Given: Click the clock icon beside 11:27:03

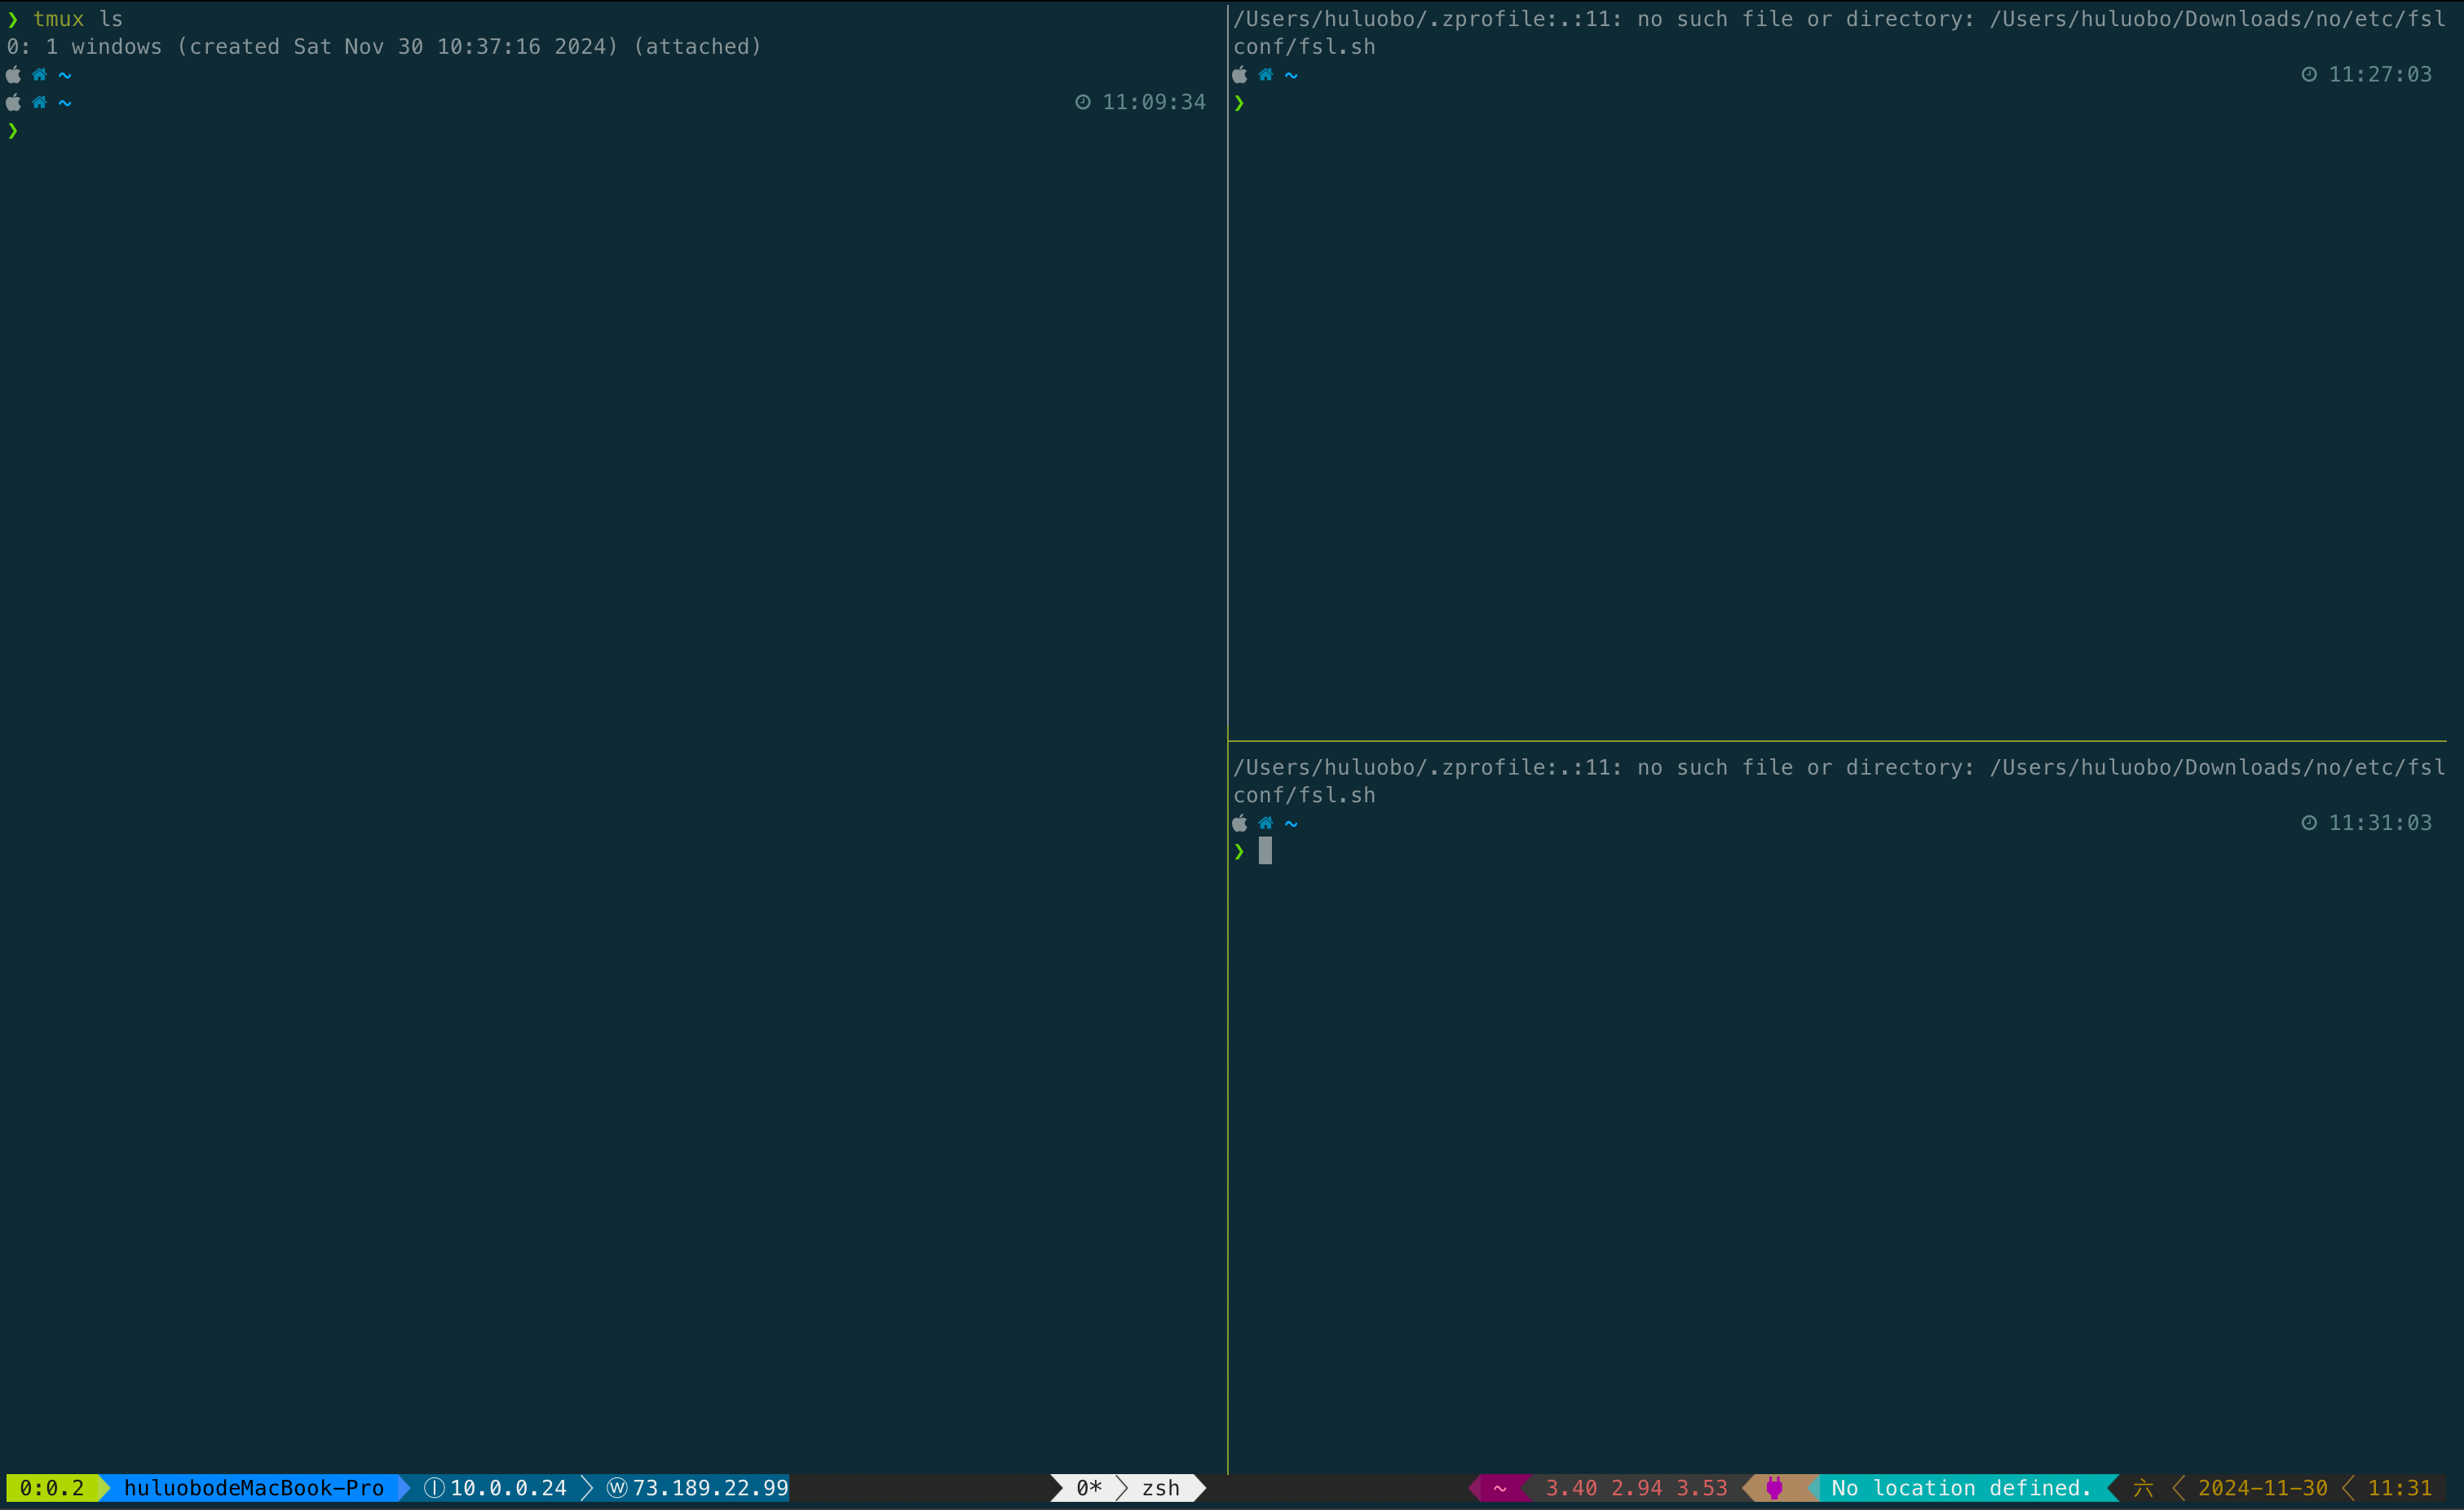Looking at the screenshot, I should pyautogui.click(x=2308, y=74).
